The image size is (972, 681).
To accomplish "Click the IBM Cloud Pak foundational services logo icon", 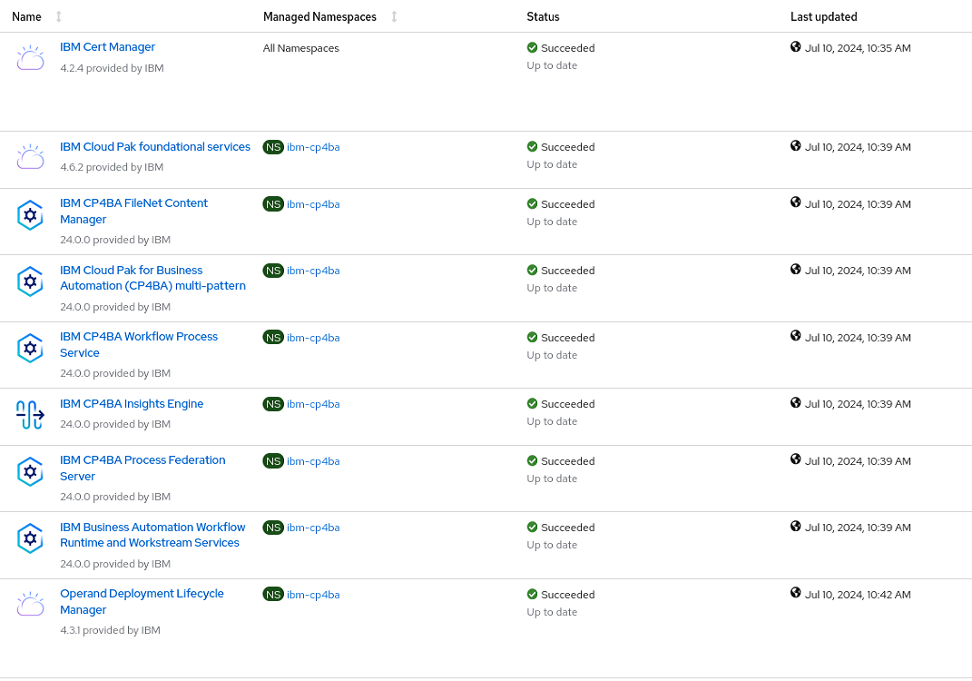I will (x=30, y=157).
